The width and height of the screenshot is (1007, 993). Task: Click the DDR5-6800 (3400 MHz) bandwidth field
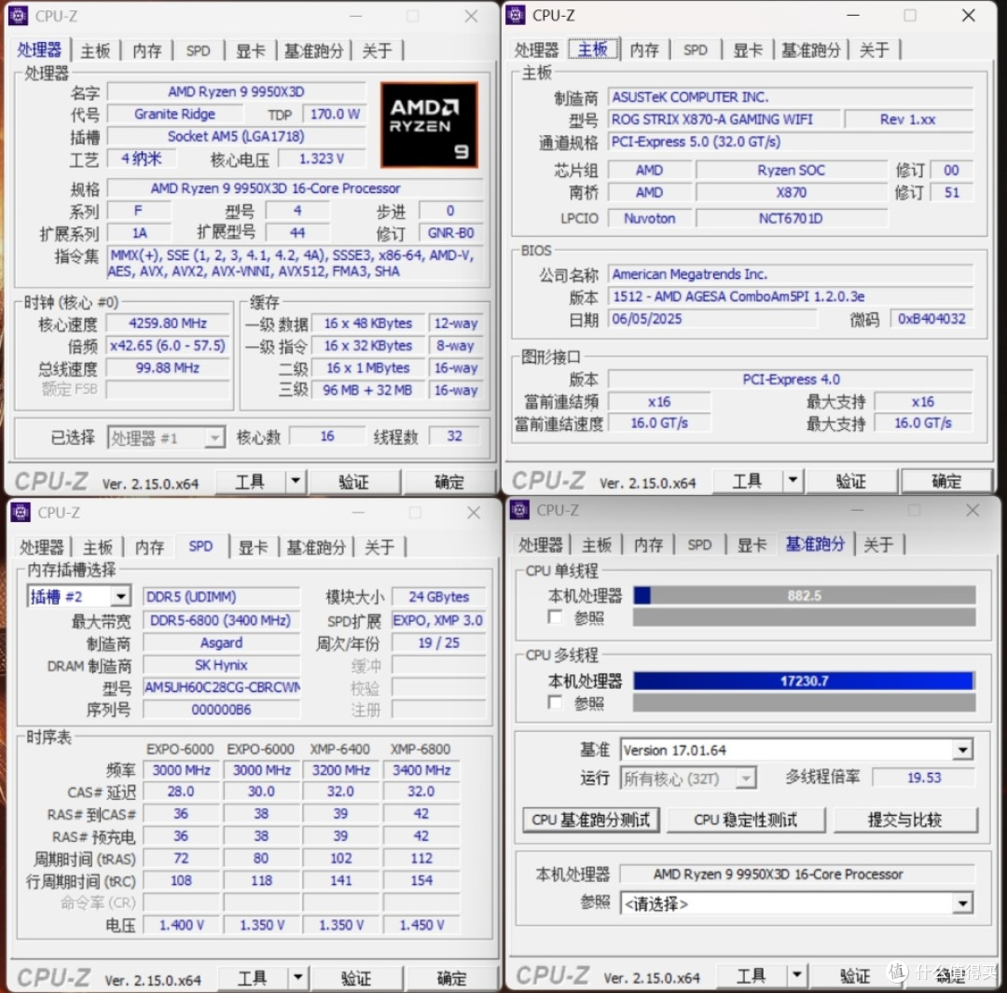pos(221,620)
